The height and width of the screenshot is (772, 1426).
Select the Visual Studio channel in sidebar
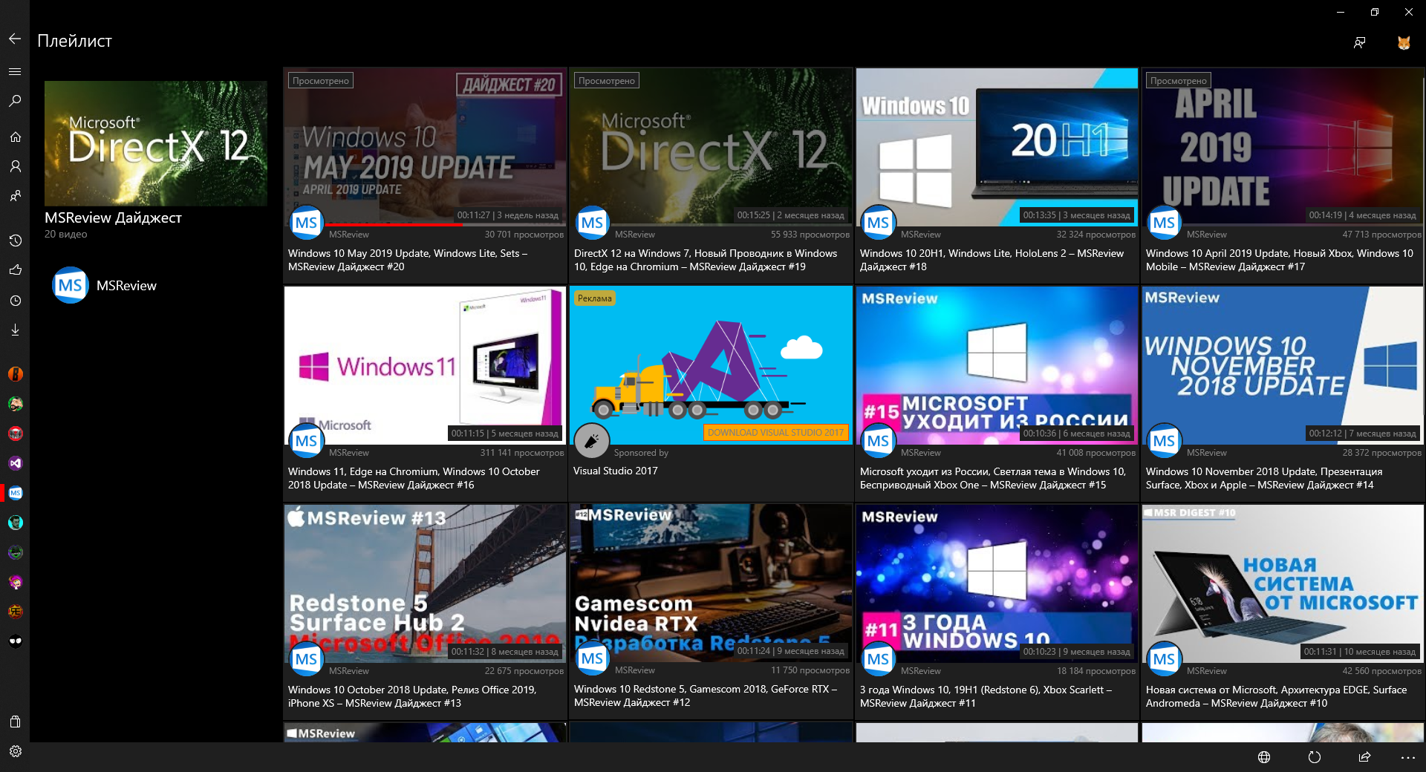tap(15, 463)
